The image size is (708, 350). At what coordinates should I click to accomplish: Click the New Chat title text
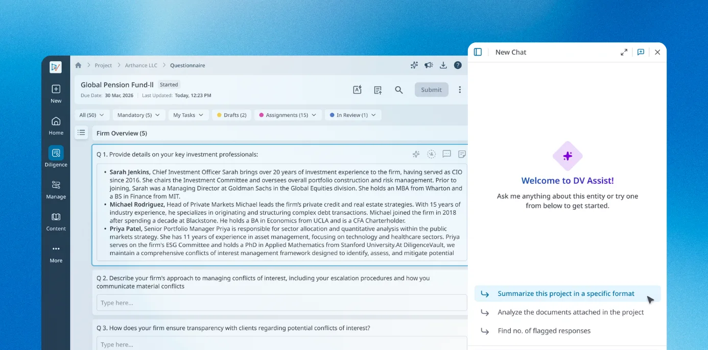point(511,52)
